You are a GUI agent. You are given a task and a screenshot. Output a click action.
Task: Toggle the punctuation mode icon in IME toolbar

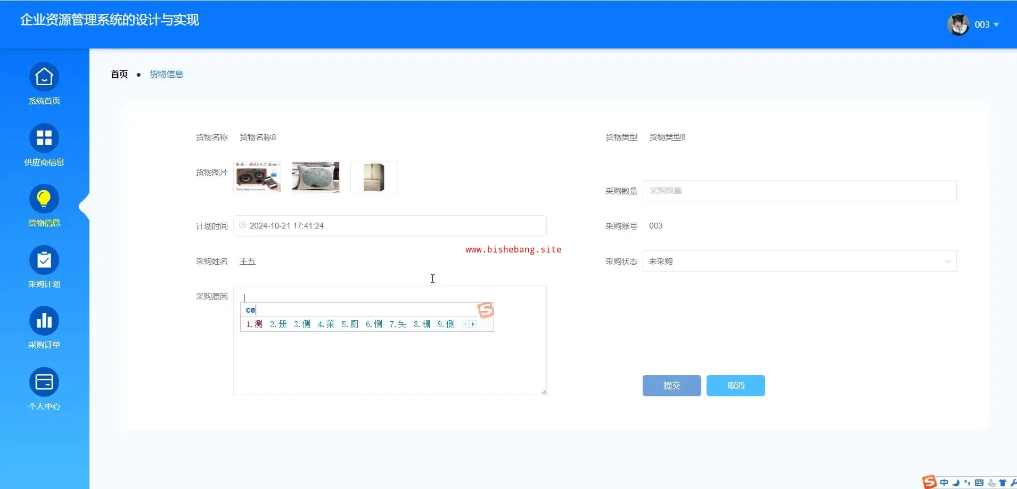967,483
